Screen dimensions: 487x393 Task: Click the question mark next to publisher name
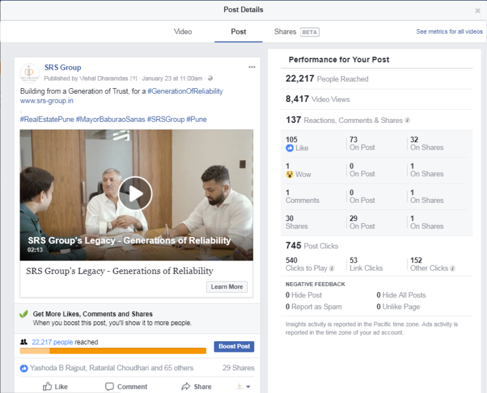(x=134, y=79)
